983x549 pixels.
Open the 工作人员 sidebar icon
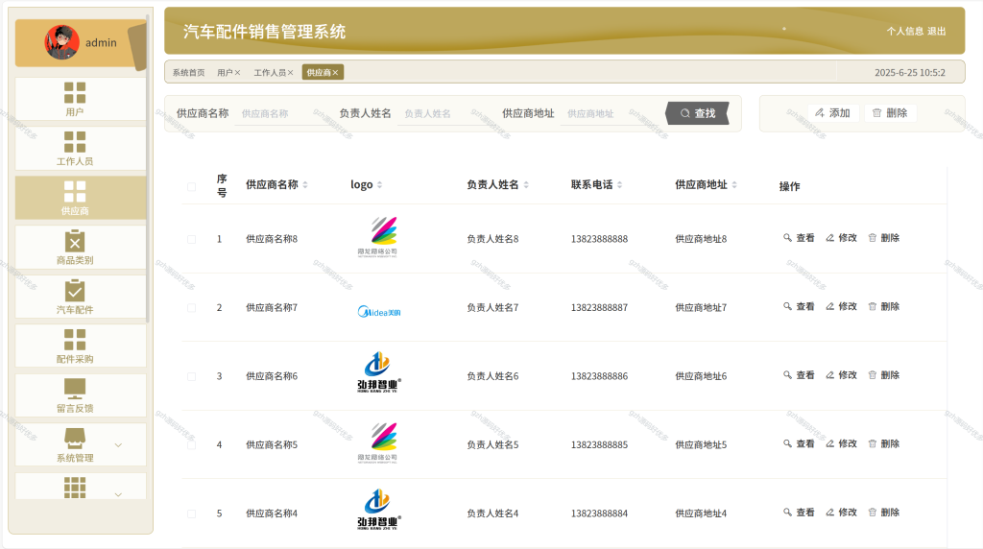(x=75, y=142)
